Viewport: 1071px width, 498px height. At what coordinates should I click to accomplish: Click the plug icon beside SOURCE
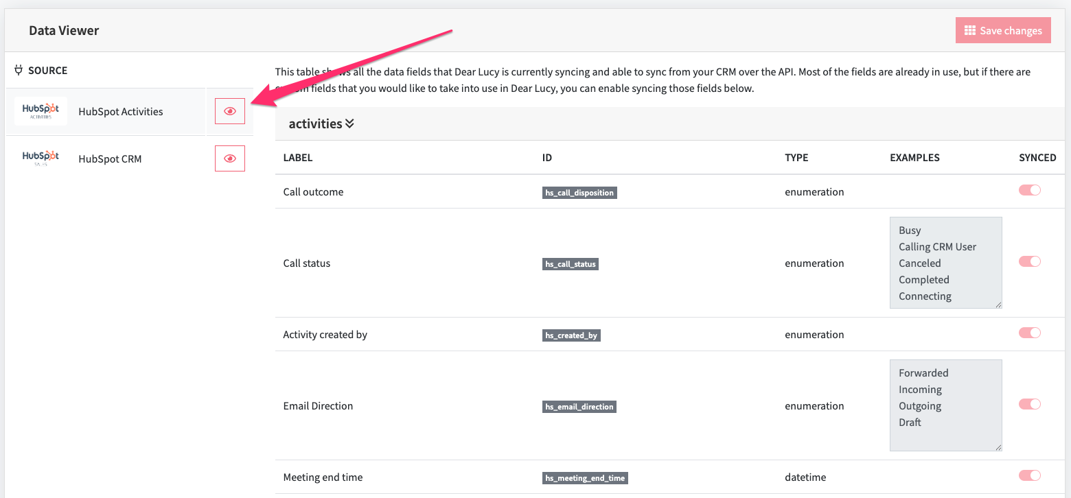[x=19, y=70]
